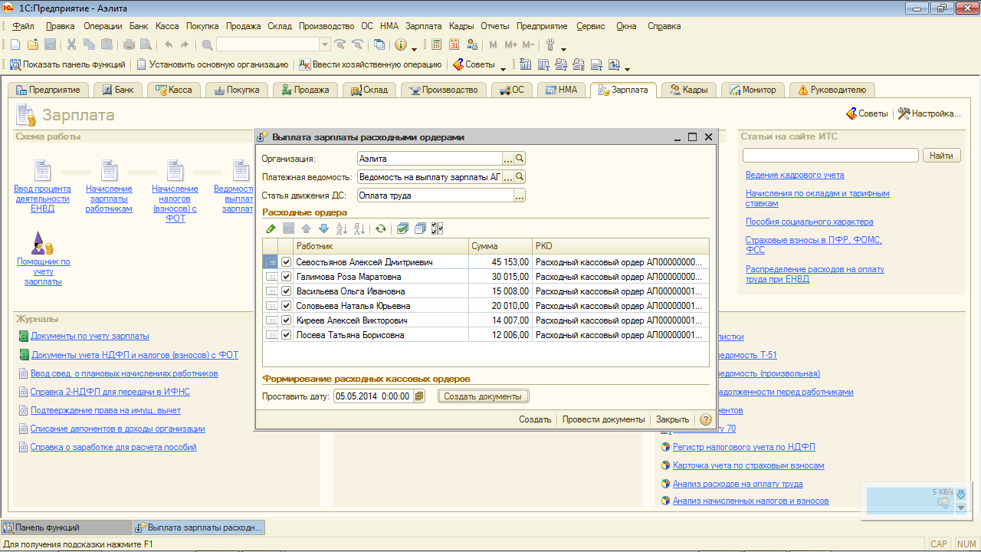The width and height of the screenshot is (981, 552).
Task: Uncheck the box for Севостьянов Алексей Дмитриевич
Action: click(287, 262)
